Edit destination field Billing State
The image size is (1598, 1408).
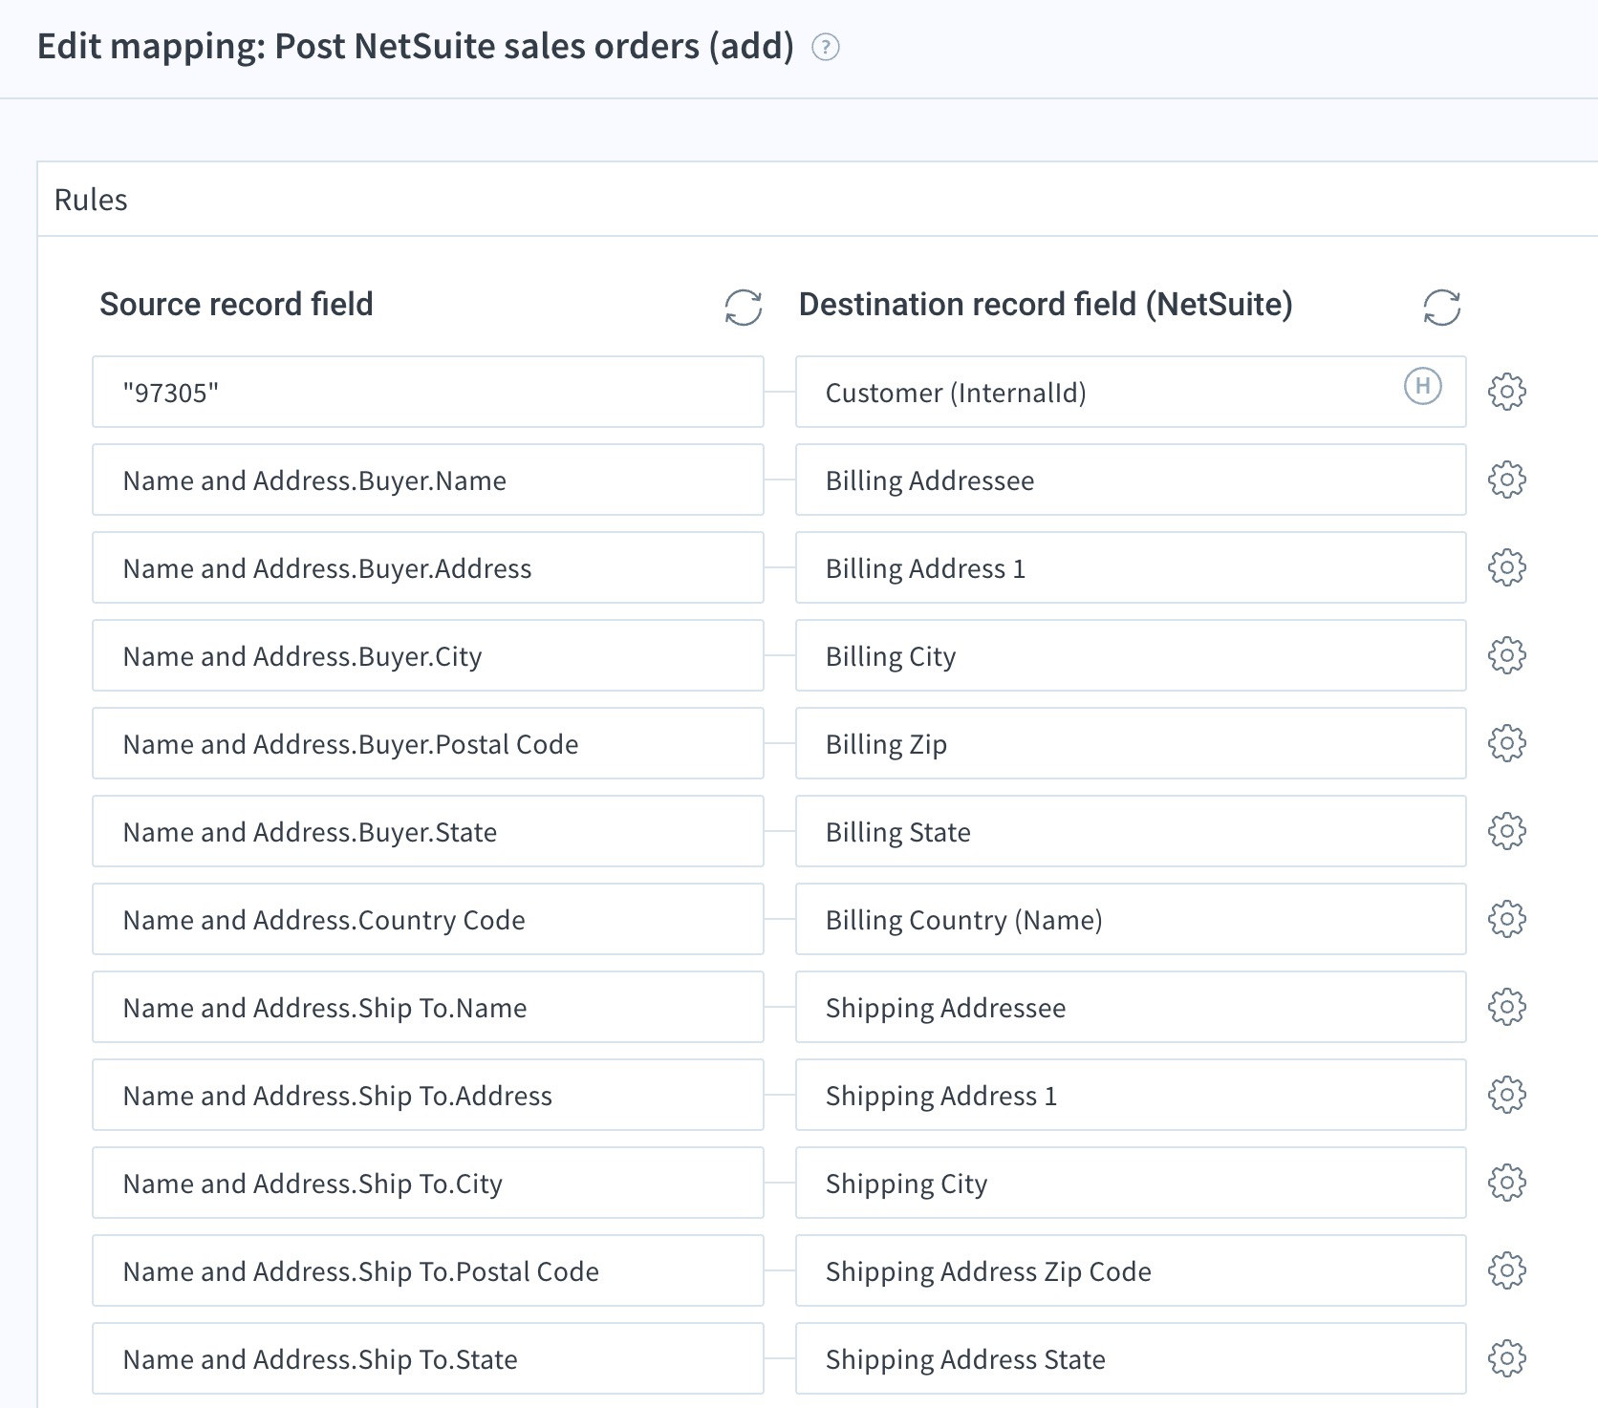tap(1131, 831)
